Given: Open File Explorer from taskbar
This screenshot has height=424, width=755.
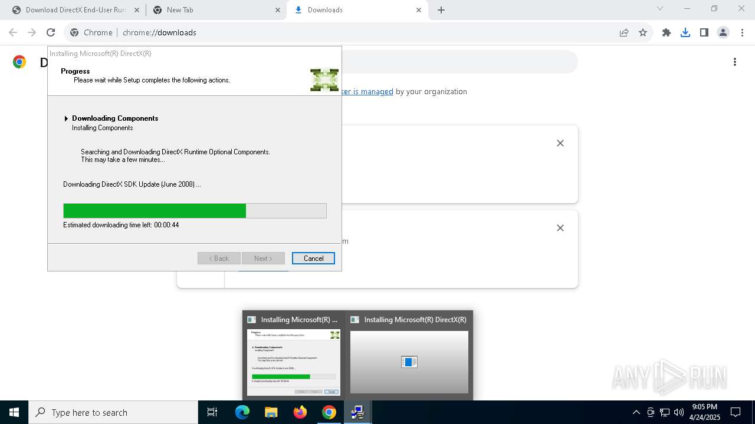Looking at the screenshot, I should click(x=271, y=412).
